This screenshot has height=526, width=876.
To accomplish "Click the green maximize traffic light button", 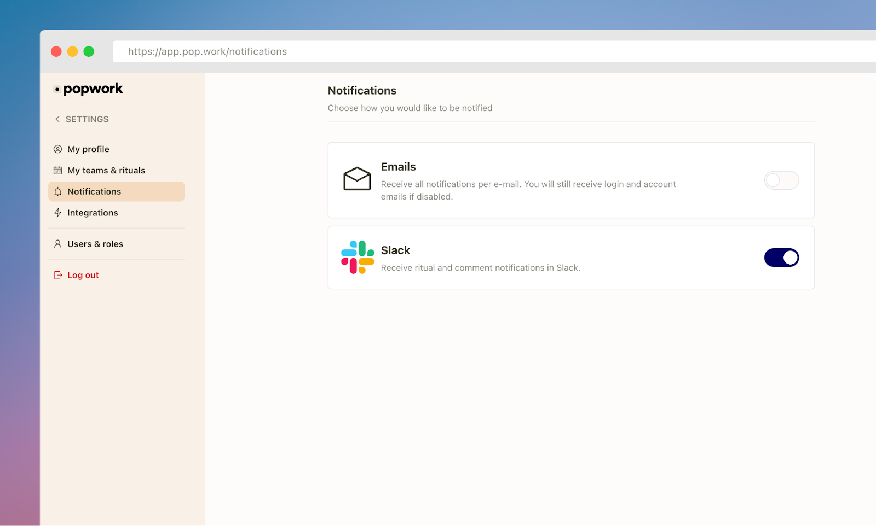I will [89, 51].
